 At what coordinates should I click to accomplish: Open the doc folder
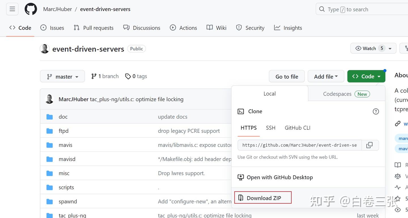pyautogui.click(x=63, y=117)
